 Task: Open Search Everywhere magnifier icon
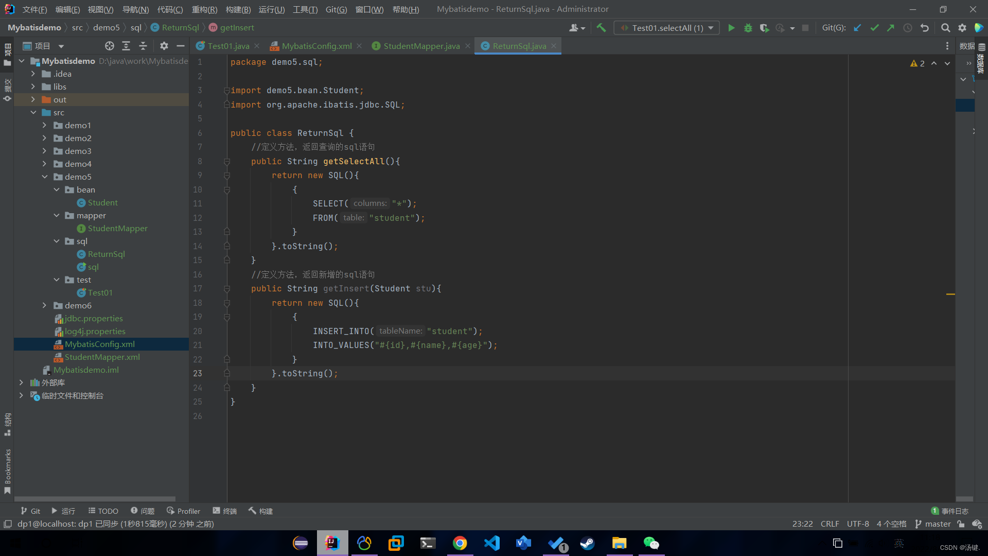[945, 28]
